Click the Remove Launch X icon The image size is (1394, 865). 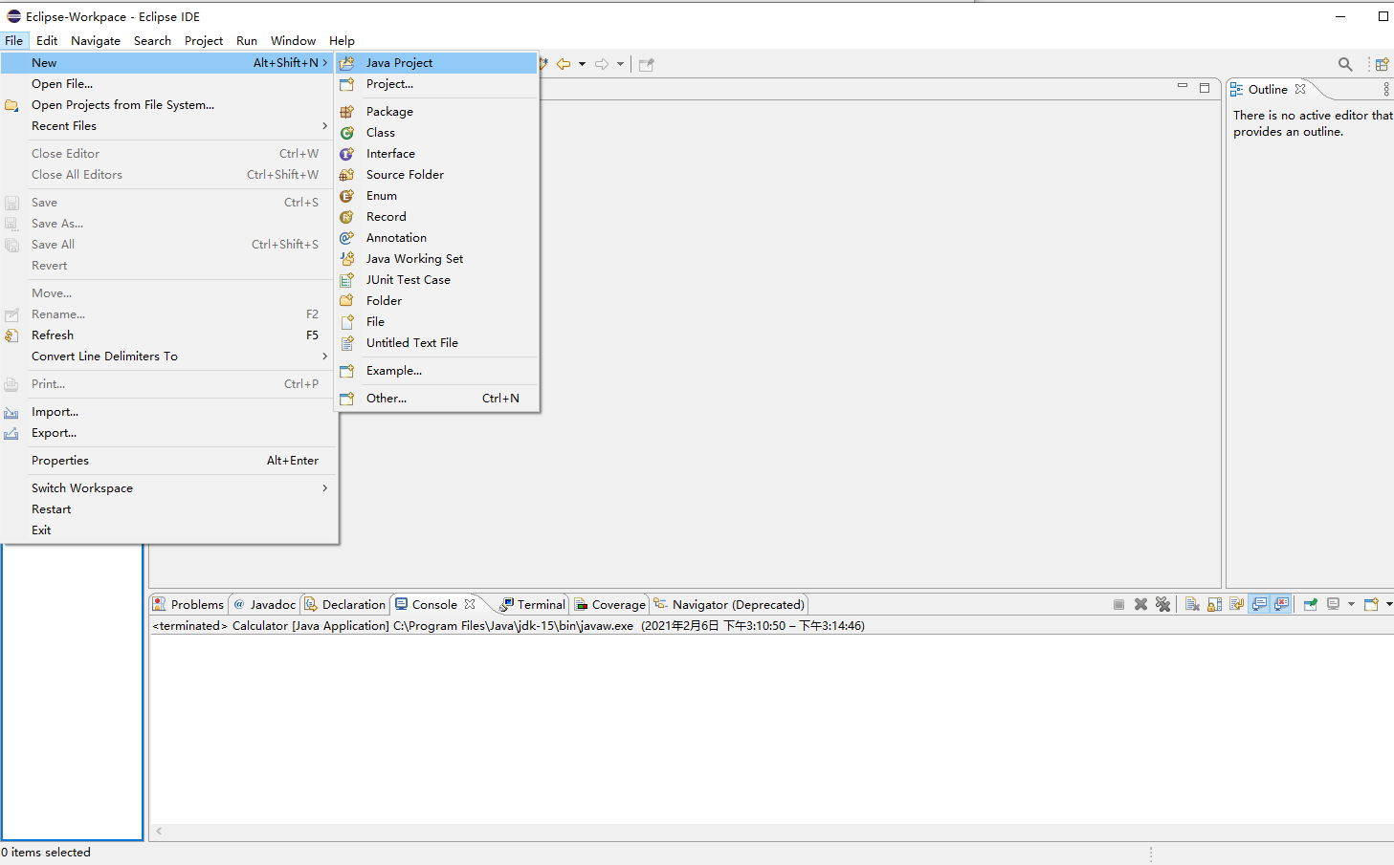pyautogui.click(x=1140, y=604)
